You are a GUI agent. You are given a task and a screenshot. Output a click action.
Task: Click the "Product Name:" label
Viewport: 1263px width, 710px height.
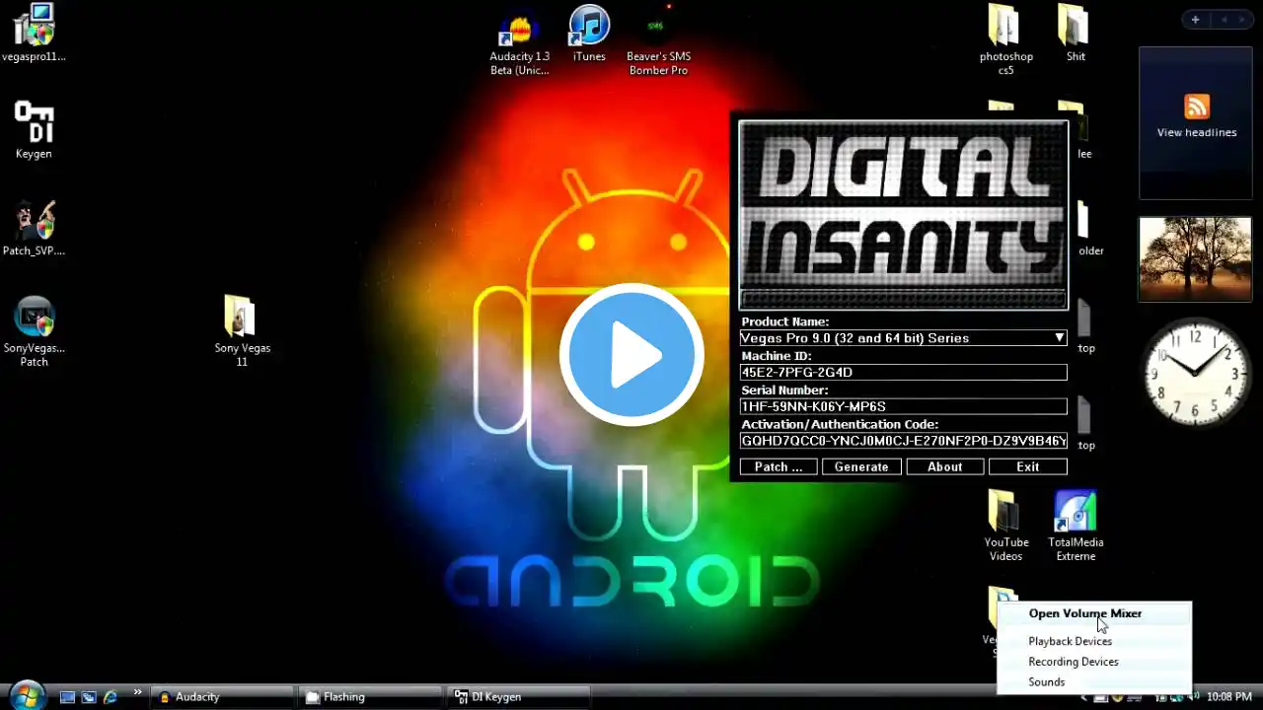(785, 321)
